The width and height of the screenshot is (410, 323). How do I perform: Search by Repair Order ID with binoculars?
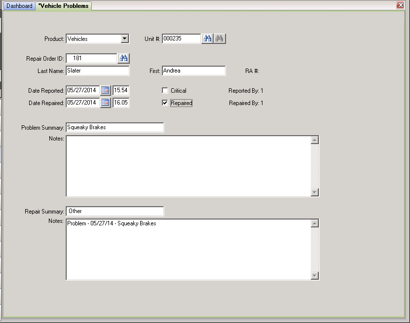(x=124, y=58)
